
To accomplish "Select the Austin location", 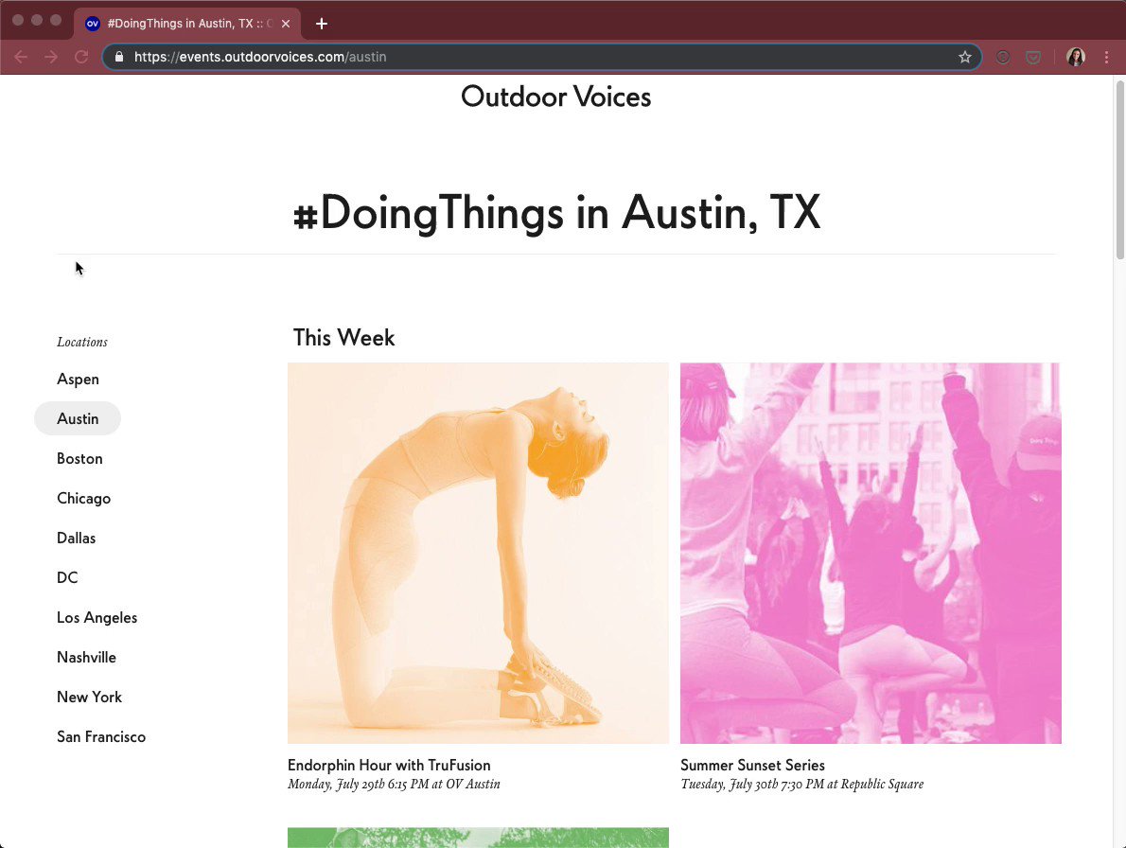I will tap(78, 418).
